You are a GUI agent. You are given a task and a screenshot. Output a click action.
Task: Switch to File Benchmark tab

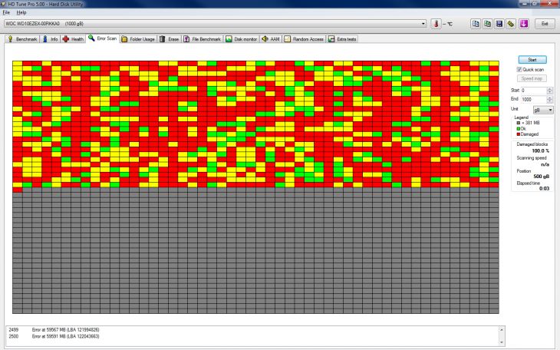tap(203, 39)
